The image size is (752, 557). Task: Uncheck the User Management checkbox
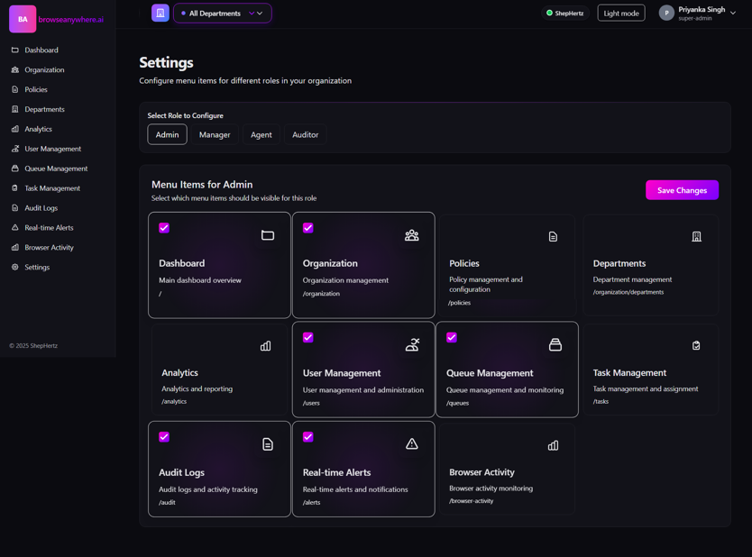point(308,337)
